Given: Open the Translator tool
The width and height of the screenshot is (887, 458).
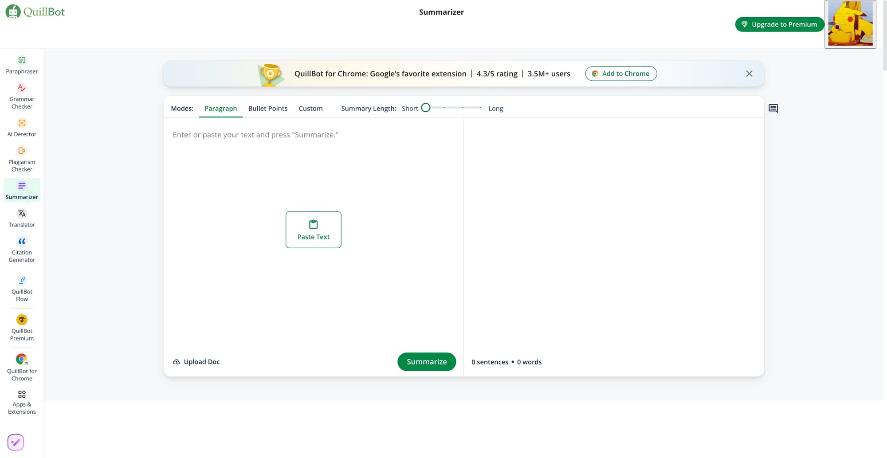Looking at the screenshot, I should click(22, 218).
